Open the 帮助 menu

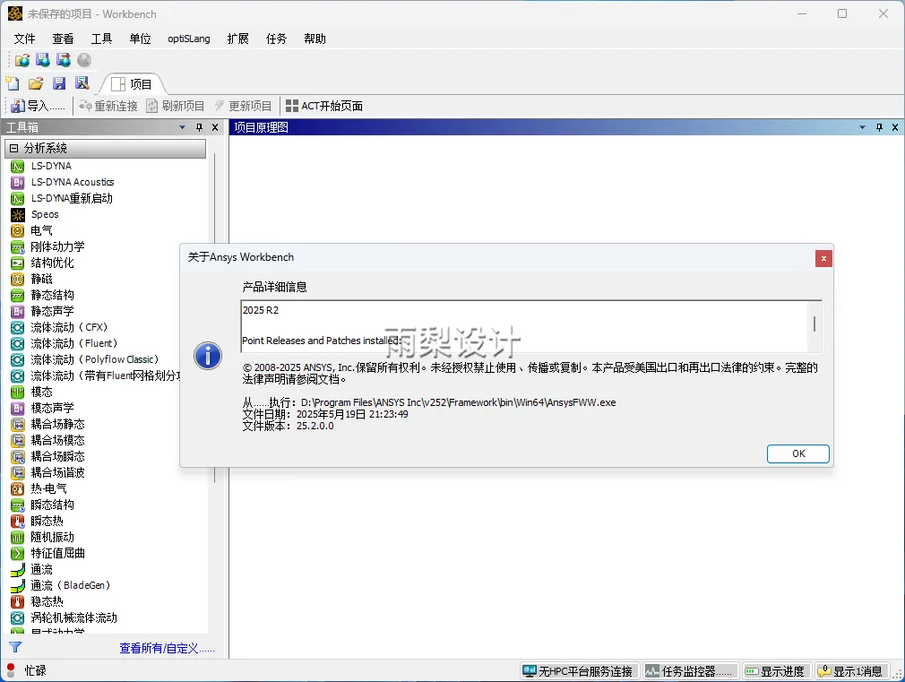[x=315, y=39]
